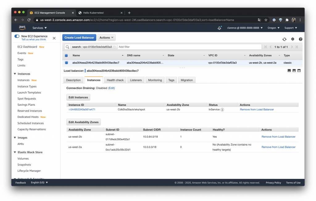Open the Chrome three-dot menu

(x=300, y=20)
